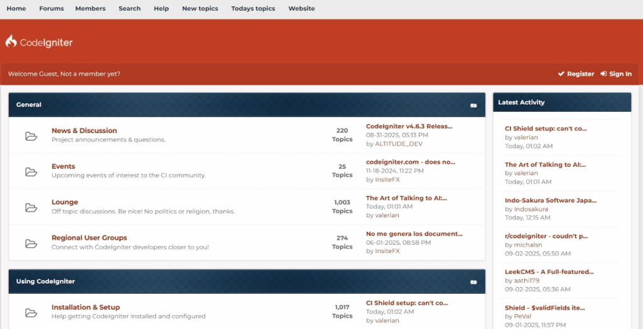
Task: Click the Installation & Setup folder icon
Action: pyautogui.click(x=31, y=313)
